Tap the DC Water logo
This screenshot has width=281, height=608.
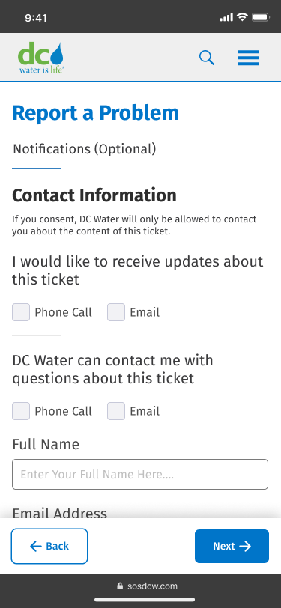click(x=41, y=58)
